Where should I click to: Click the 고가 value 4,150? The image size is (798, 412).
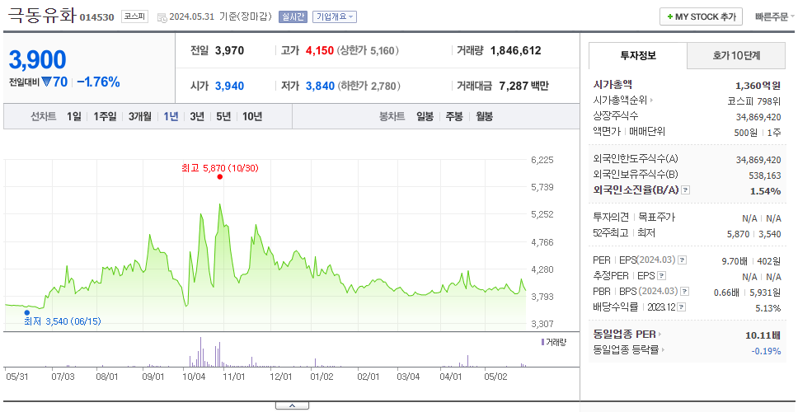(320, 51)
